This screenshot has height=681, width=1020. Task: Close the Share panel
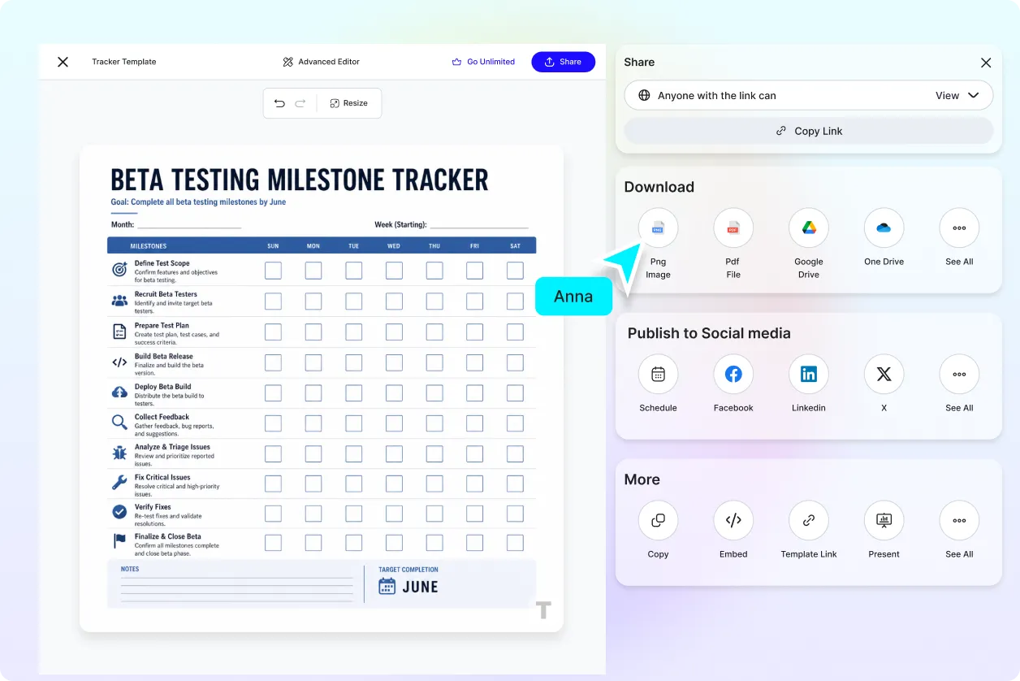[x=986, y=63]
